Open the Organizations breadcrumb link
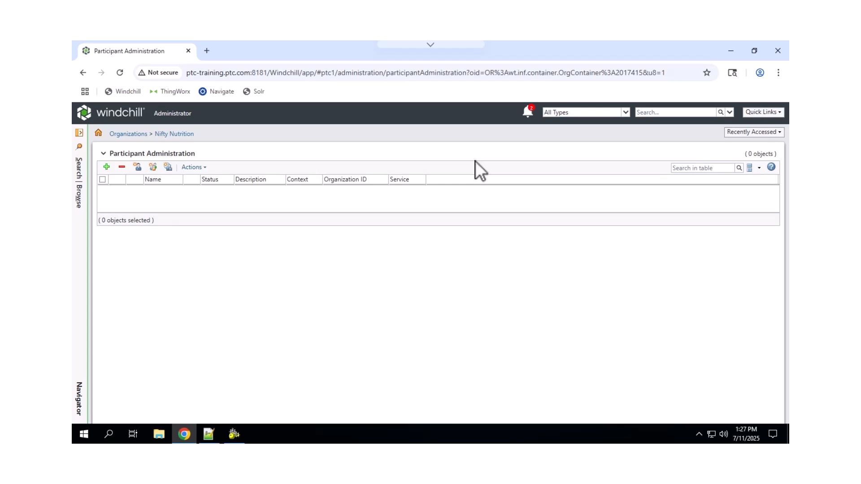The width and height of the screenshot is (861, 484). tap(128, 134)
